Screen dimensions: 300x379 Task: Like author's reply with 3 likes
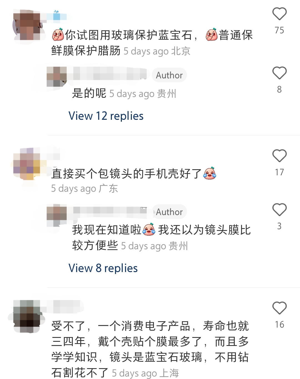(x=279, y=210)
